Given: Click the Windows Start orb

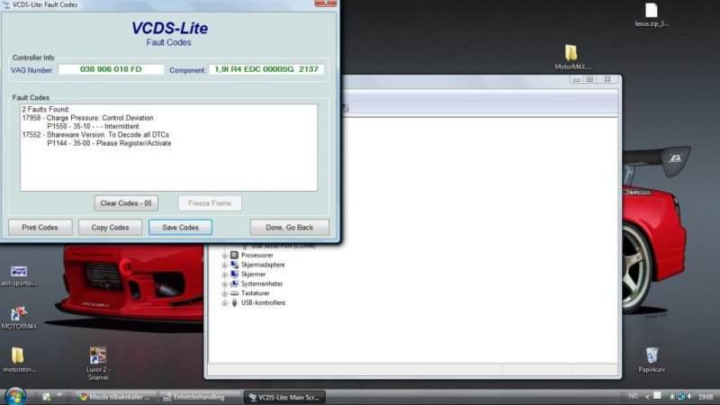Looking at the screenshot, I should tap(15, 396).
